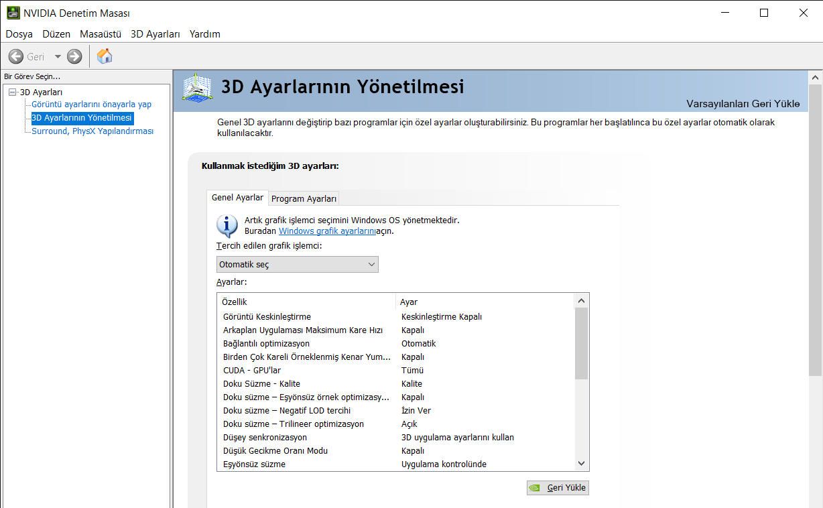
Task: Select Doku Süzme - Kalite setting
Action: click(x=396, y=383)
